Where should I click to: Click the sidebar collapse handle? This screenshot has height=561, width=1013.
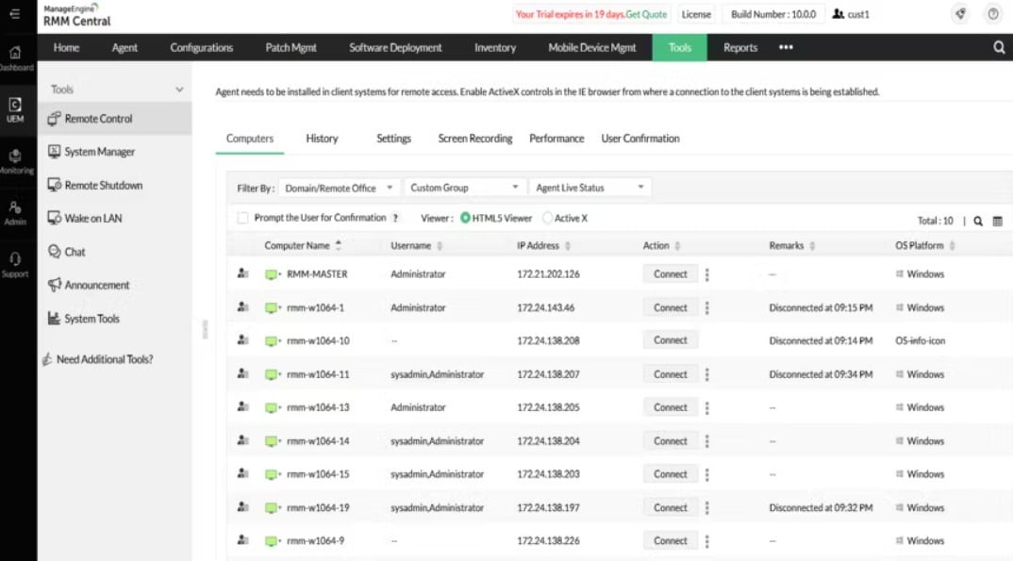(205, 329)
